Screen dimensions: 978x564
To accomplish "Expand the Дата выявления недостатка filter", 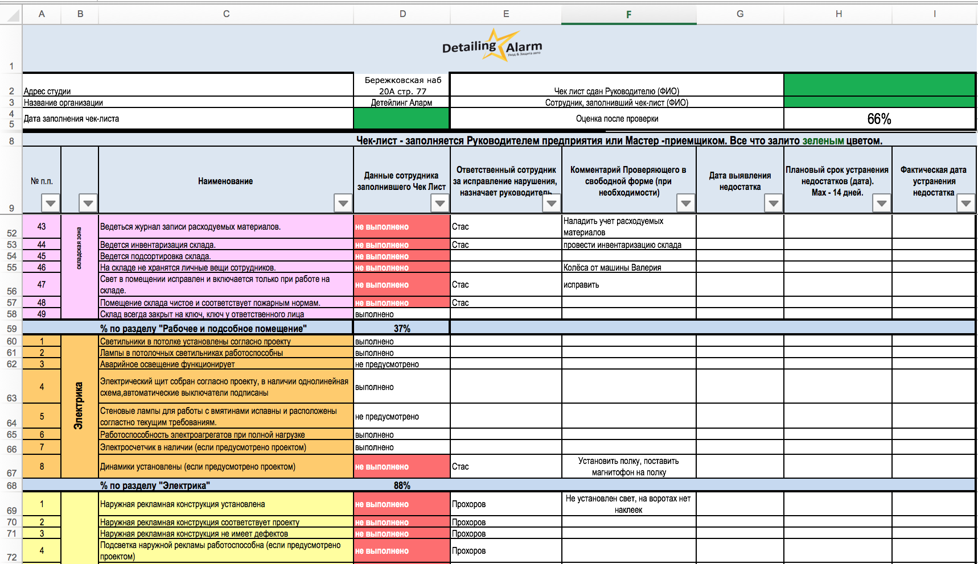I will pos(773,203).
